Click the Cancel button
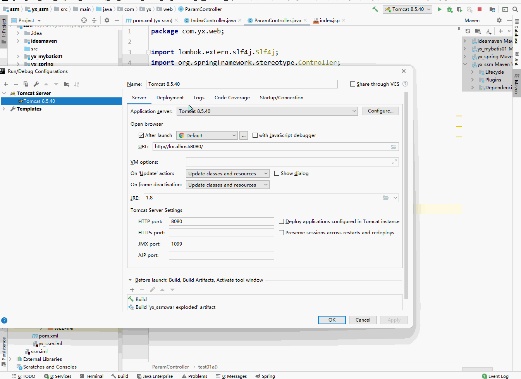The image size is (521, 379). pos(363,320)
